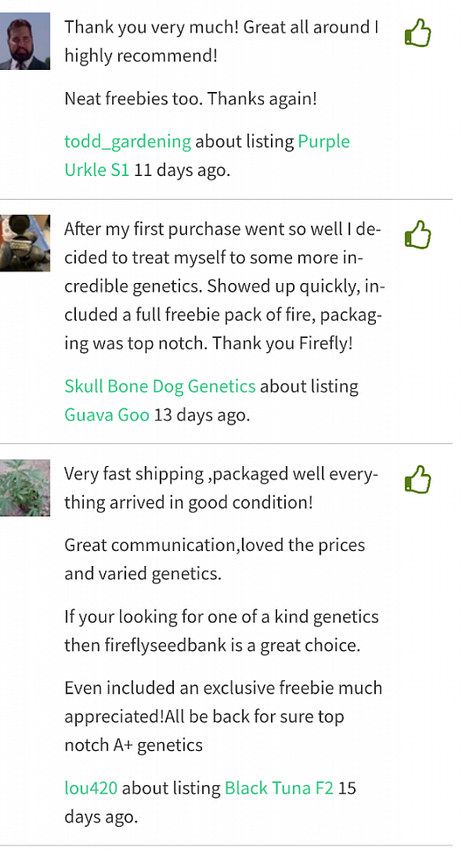
Task: Click the 'After my first purchase' review paragraph
Action: click(224, 286)
